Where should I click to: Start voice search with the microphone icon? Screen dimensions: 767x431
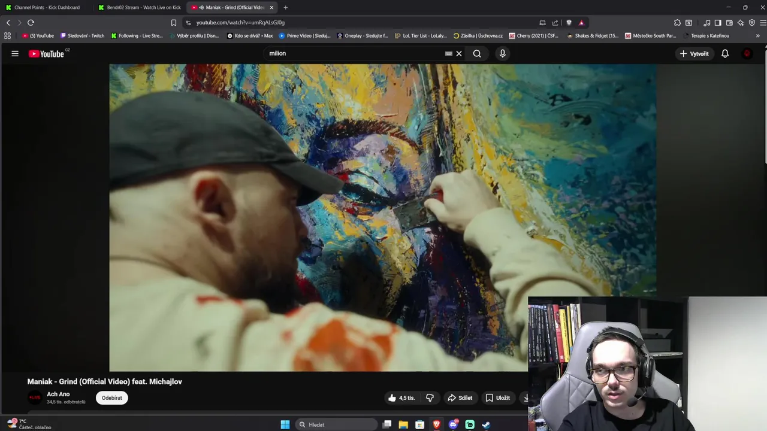(503, 53)
